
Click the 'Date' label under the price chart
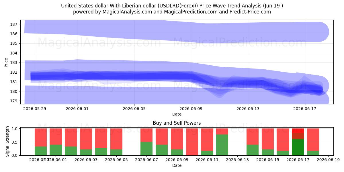[177, 114]
